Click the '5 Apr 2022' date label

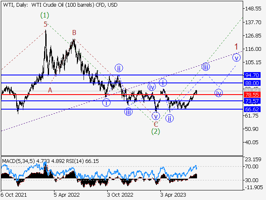pos(66,195)
